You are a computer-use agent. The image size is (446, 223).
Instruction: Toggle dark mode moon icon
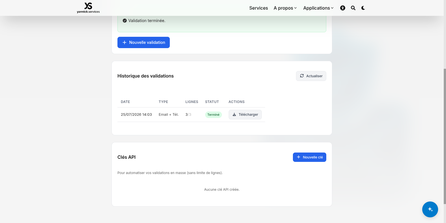pos(363,8)
